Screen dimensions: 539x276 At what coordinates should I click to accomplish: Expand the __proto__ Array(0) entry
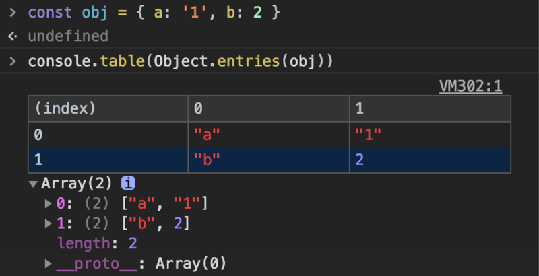[49, 264]
